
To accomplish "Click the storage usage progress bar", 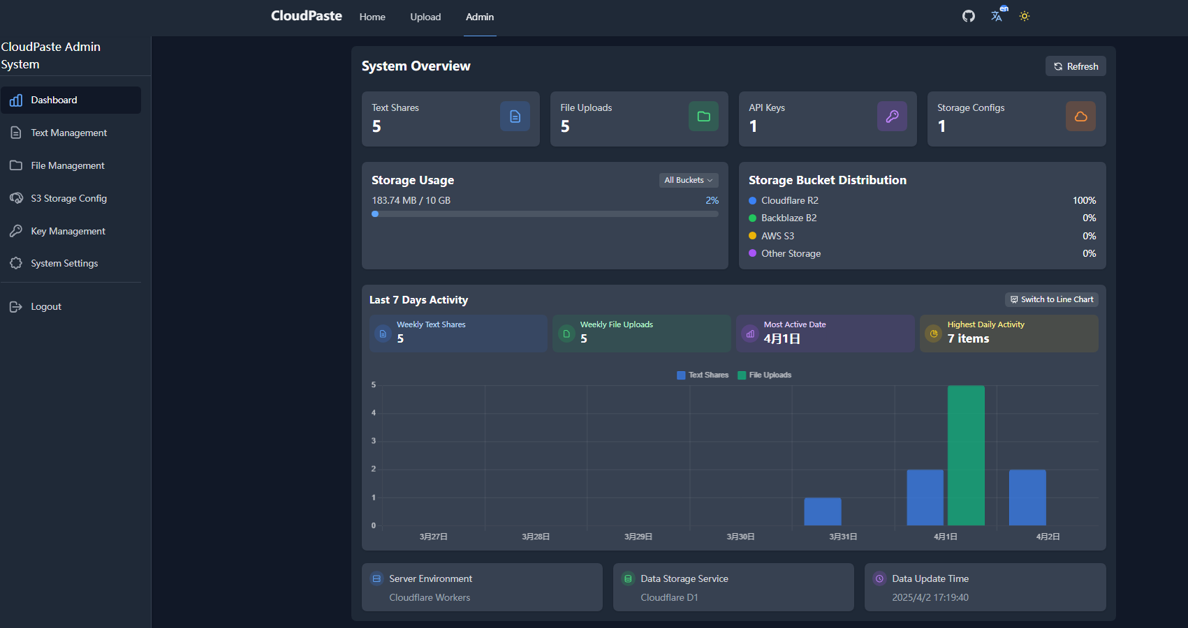I will (x=545, y=214).
